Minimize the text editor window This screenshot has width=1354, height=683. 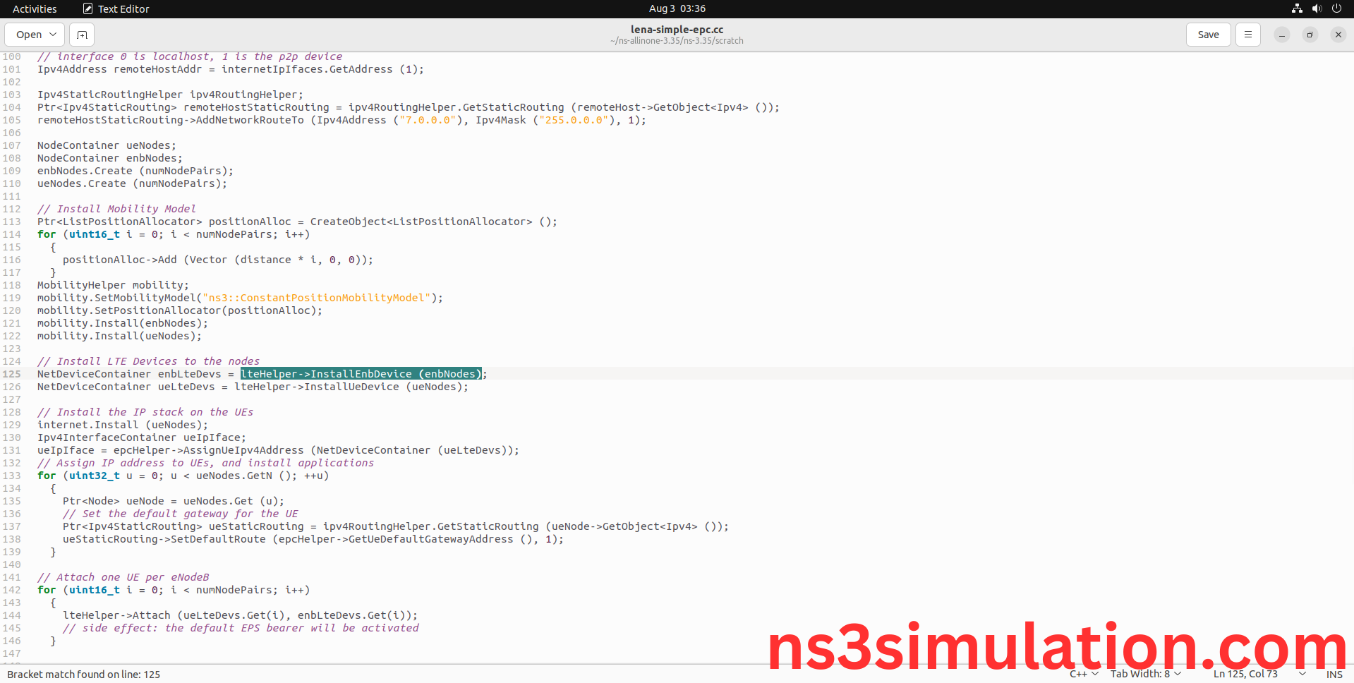(x=1281, y=35)
